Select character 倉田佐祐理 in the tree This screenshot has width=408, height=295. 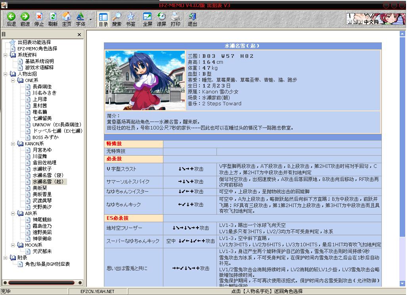coord(44,163)
